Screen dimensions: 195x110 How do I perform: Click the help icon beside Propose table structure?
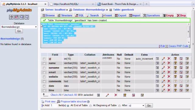88,102
